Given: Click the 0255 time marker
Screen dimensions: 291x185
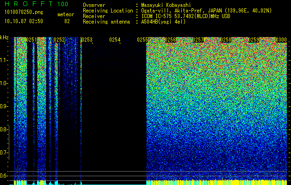Looking at the screenshot, I should coord(142,40).
